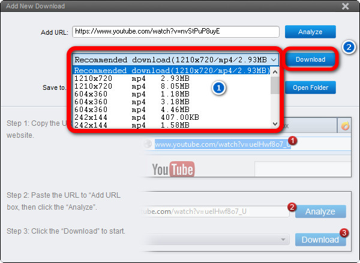
Task: Choose 1210x720 mp4 2.93MB option
Action: (172, 78)
